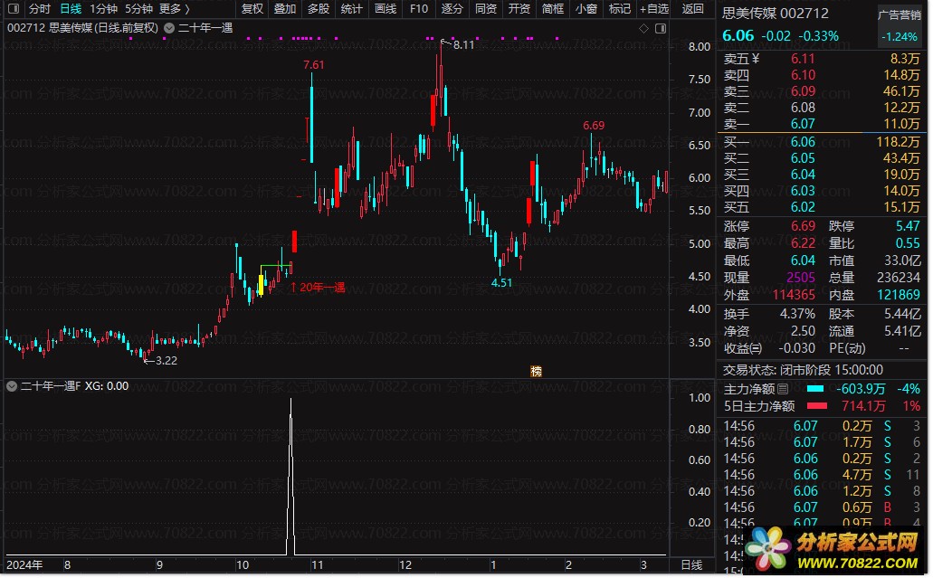Screen dimensions: 933x578
Task: Click the 换手 value 4.37%
Action: tap(797, 314)
